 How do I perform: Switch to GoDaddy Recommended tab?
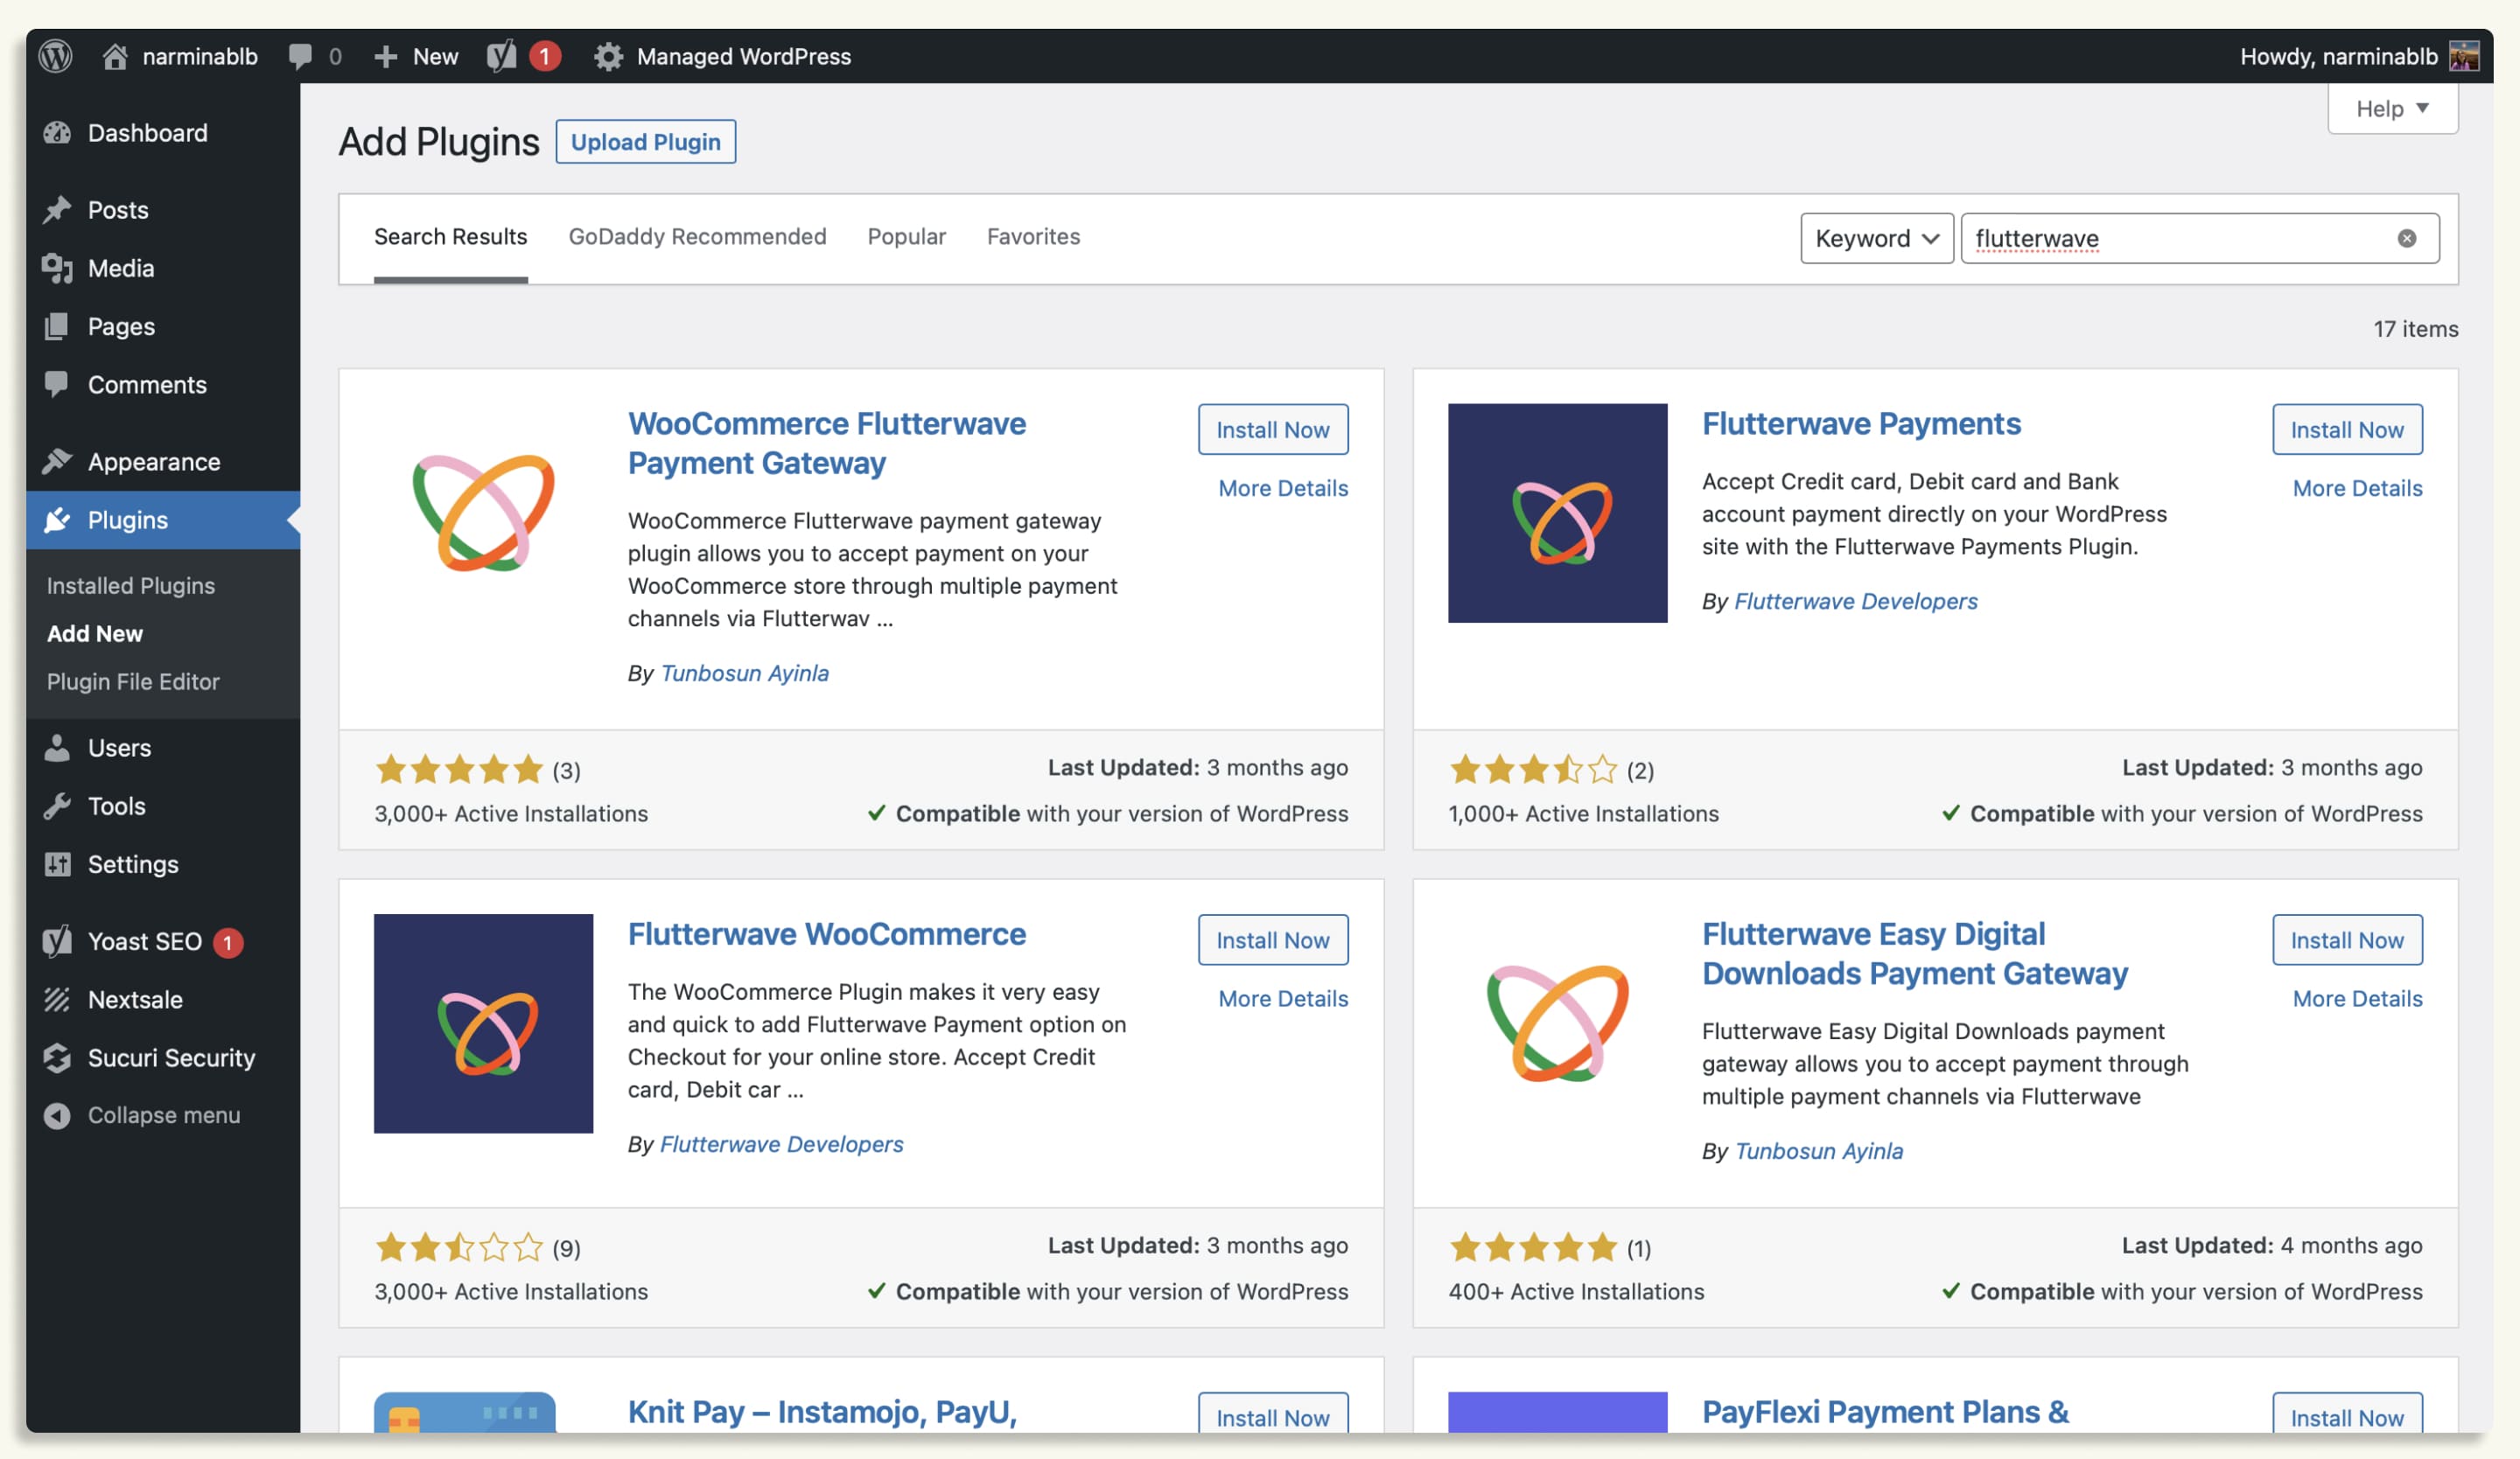[x=697, y=237]
